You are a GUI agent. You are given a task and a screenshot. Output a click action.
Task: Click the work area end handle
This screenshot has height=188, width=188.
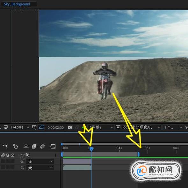139,154
